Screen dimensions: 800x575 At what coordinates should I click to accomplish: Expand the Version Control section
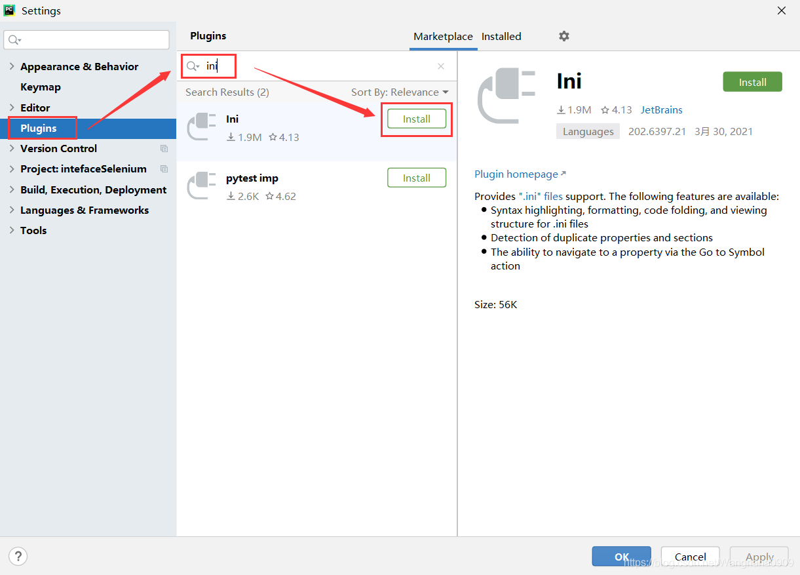12,148
